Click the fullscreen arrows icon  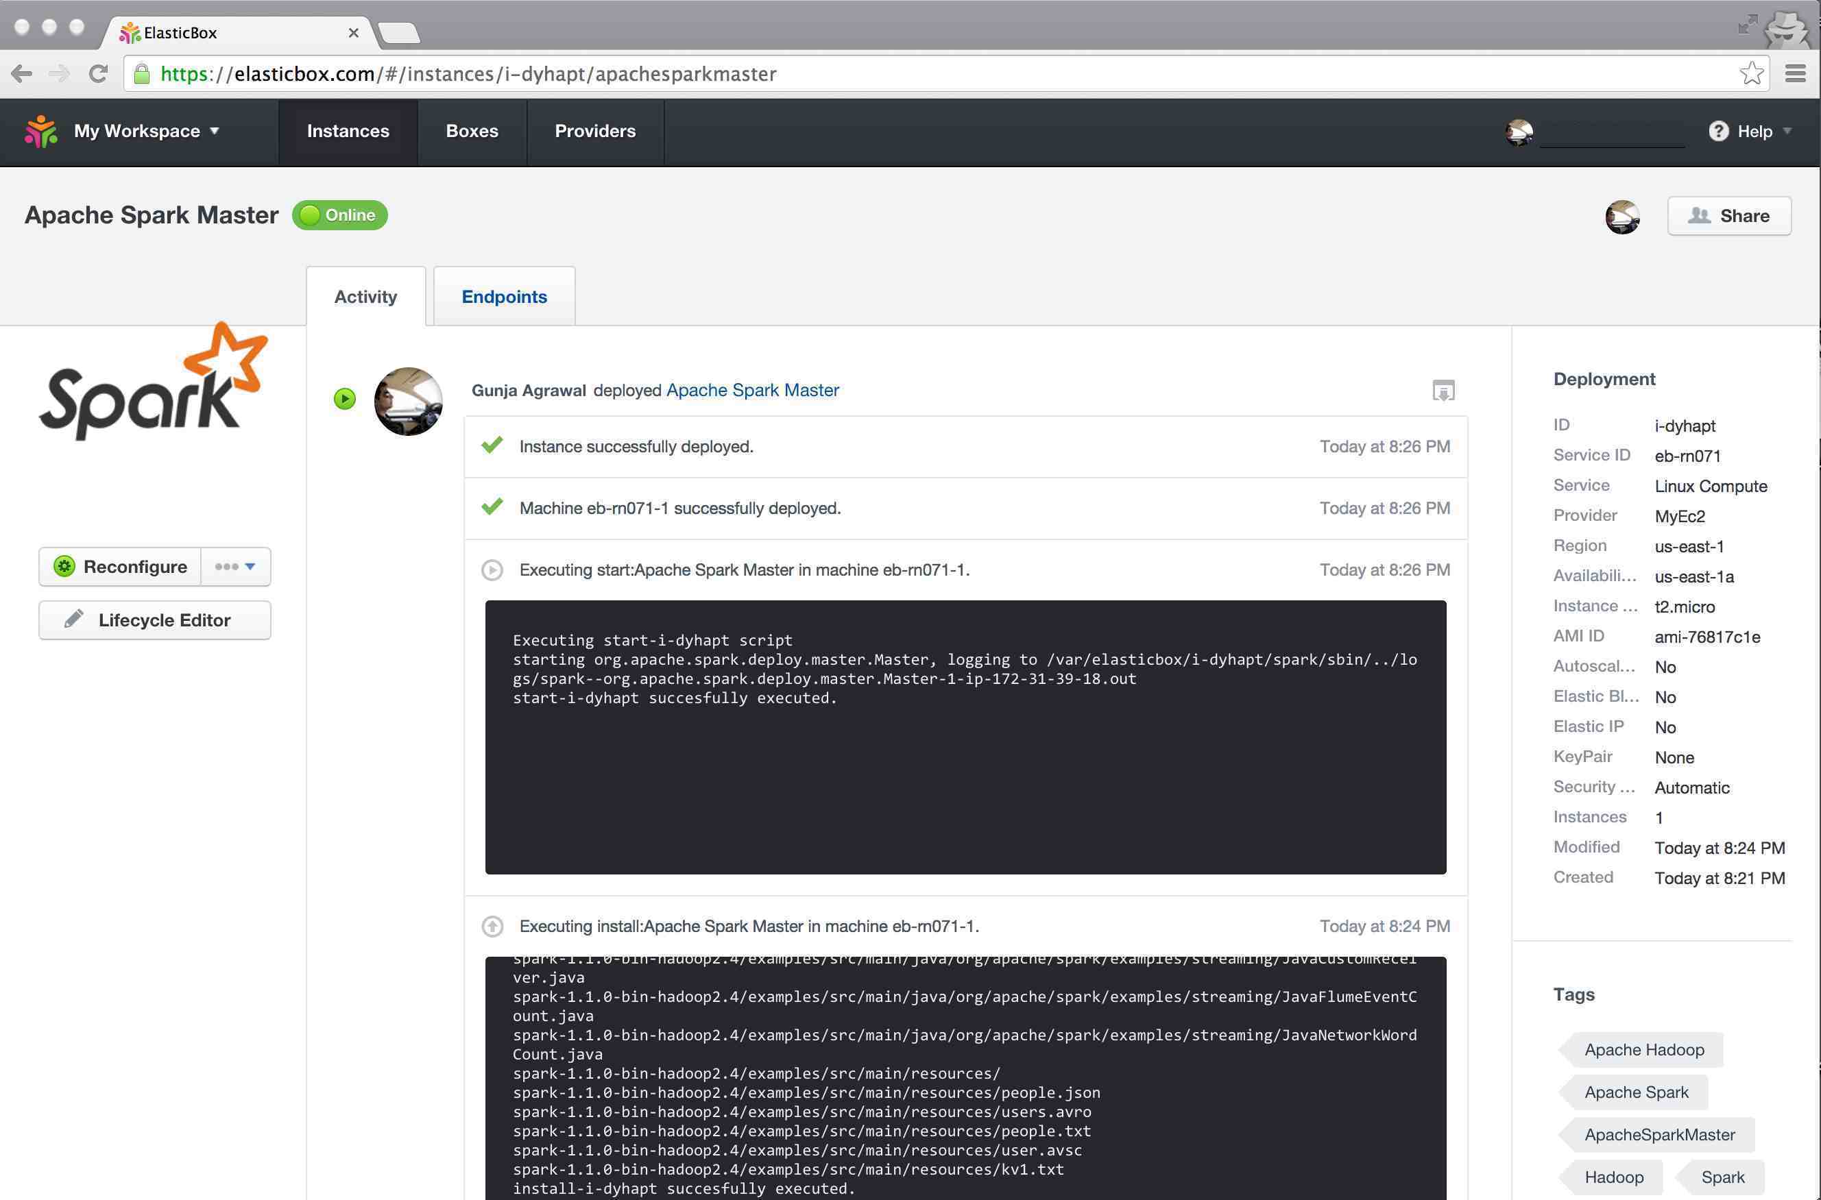[1748, 25]
